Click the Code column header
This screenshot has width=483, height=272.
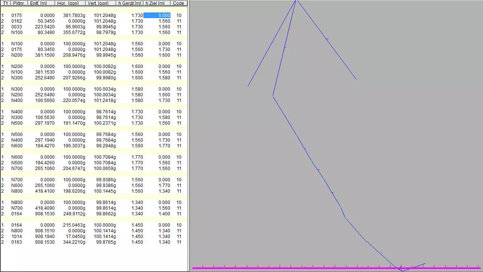click(x=178, y=3)
